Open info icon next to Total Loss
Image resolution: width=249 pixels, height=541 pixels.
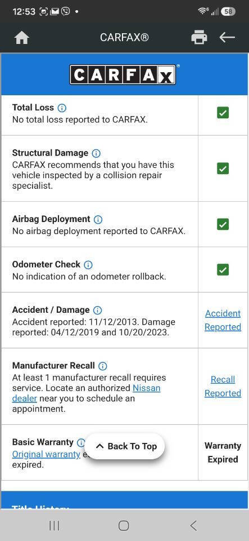click(x=62, y=108)
